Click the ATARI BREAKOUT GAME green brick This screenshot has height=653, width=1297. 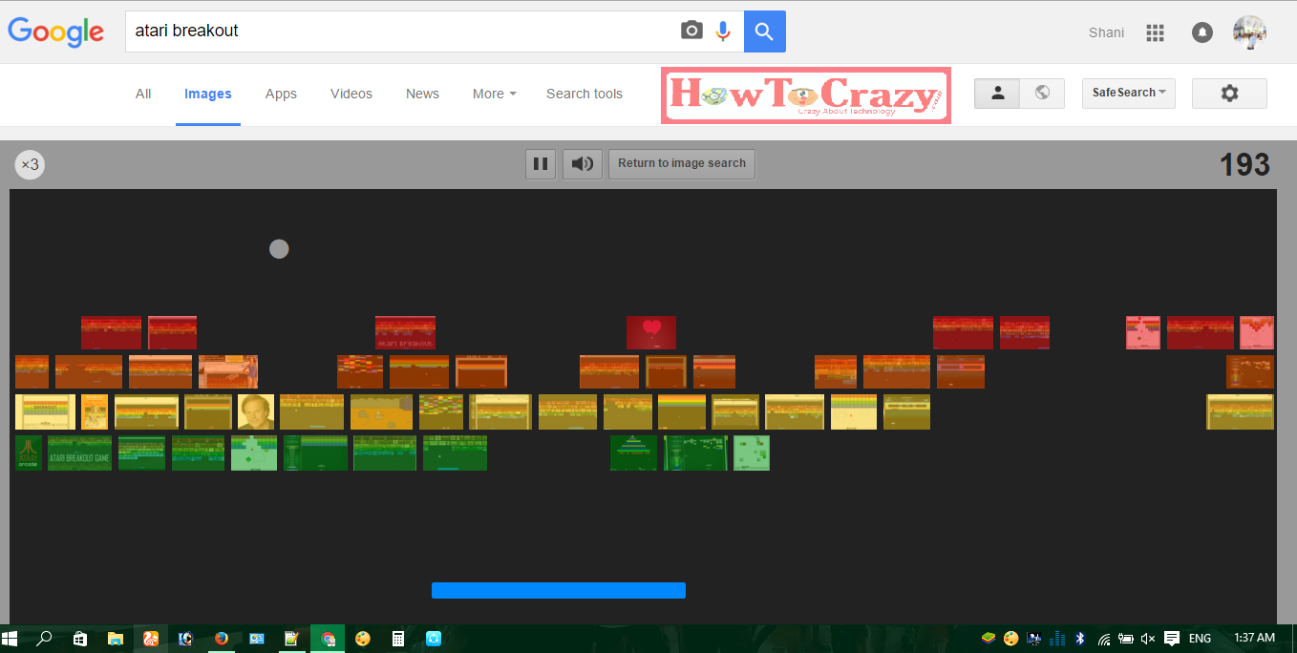click(x=80, y=453)
